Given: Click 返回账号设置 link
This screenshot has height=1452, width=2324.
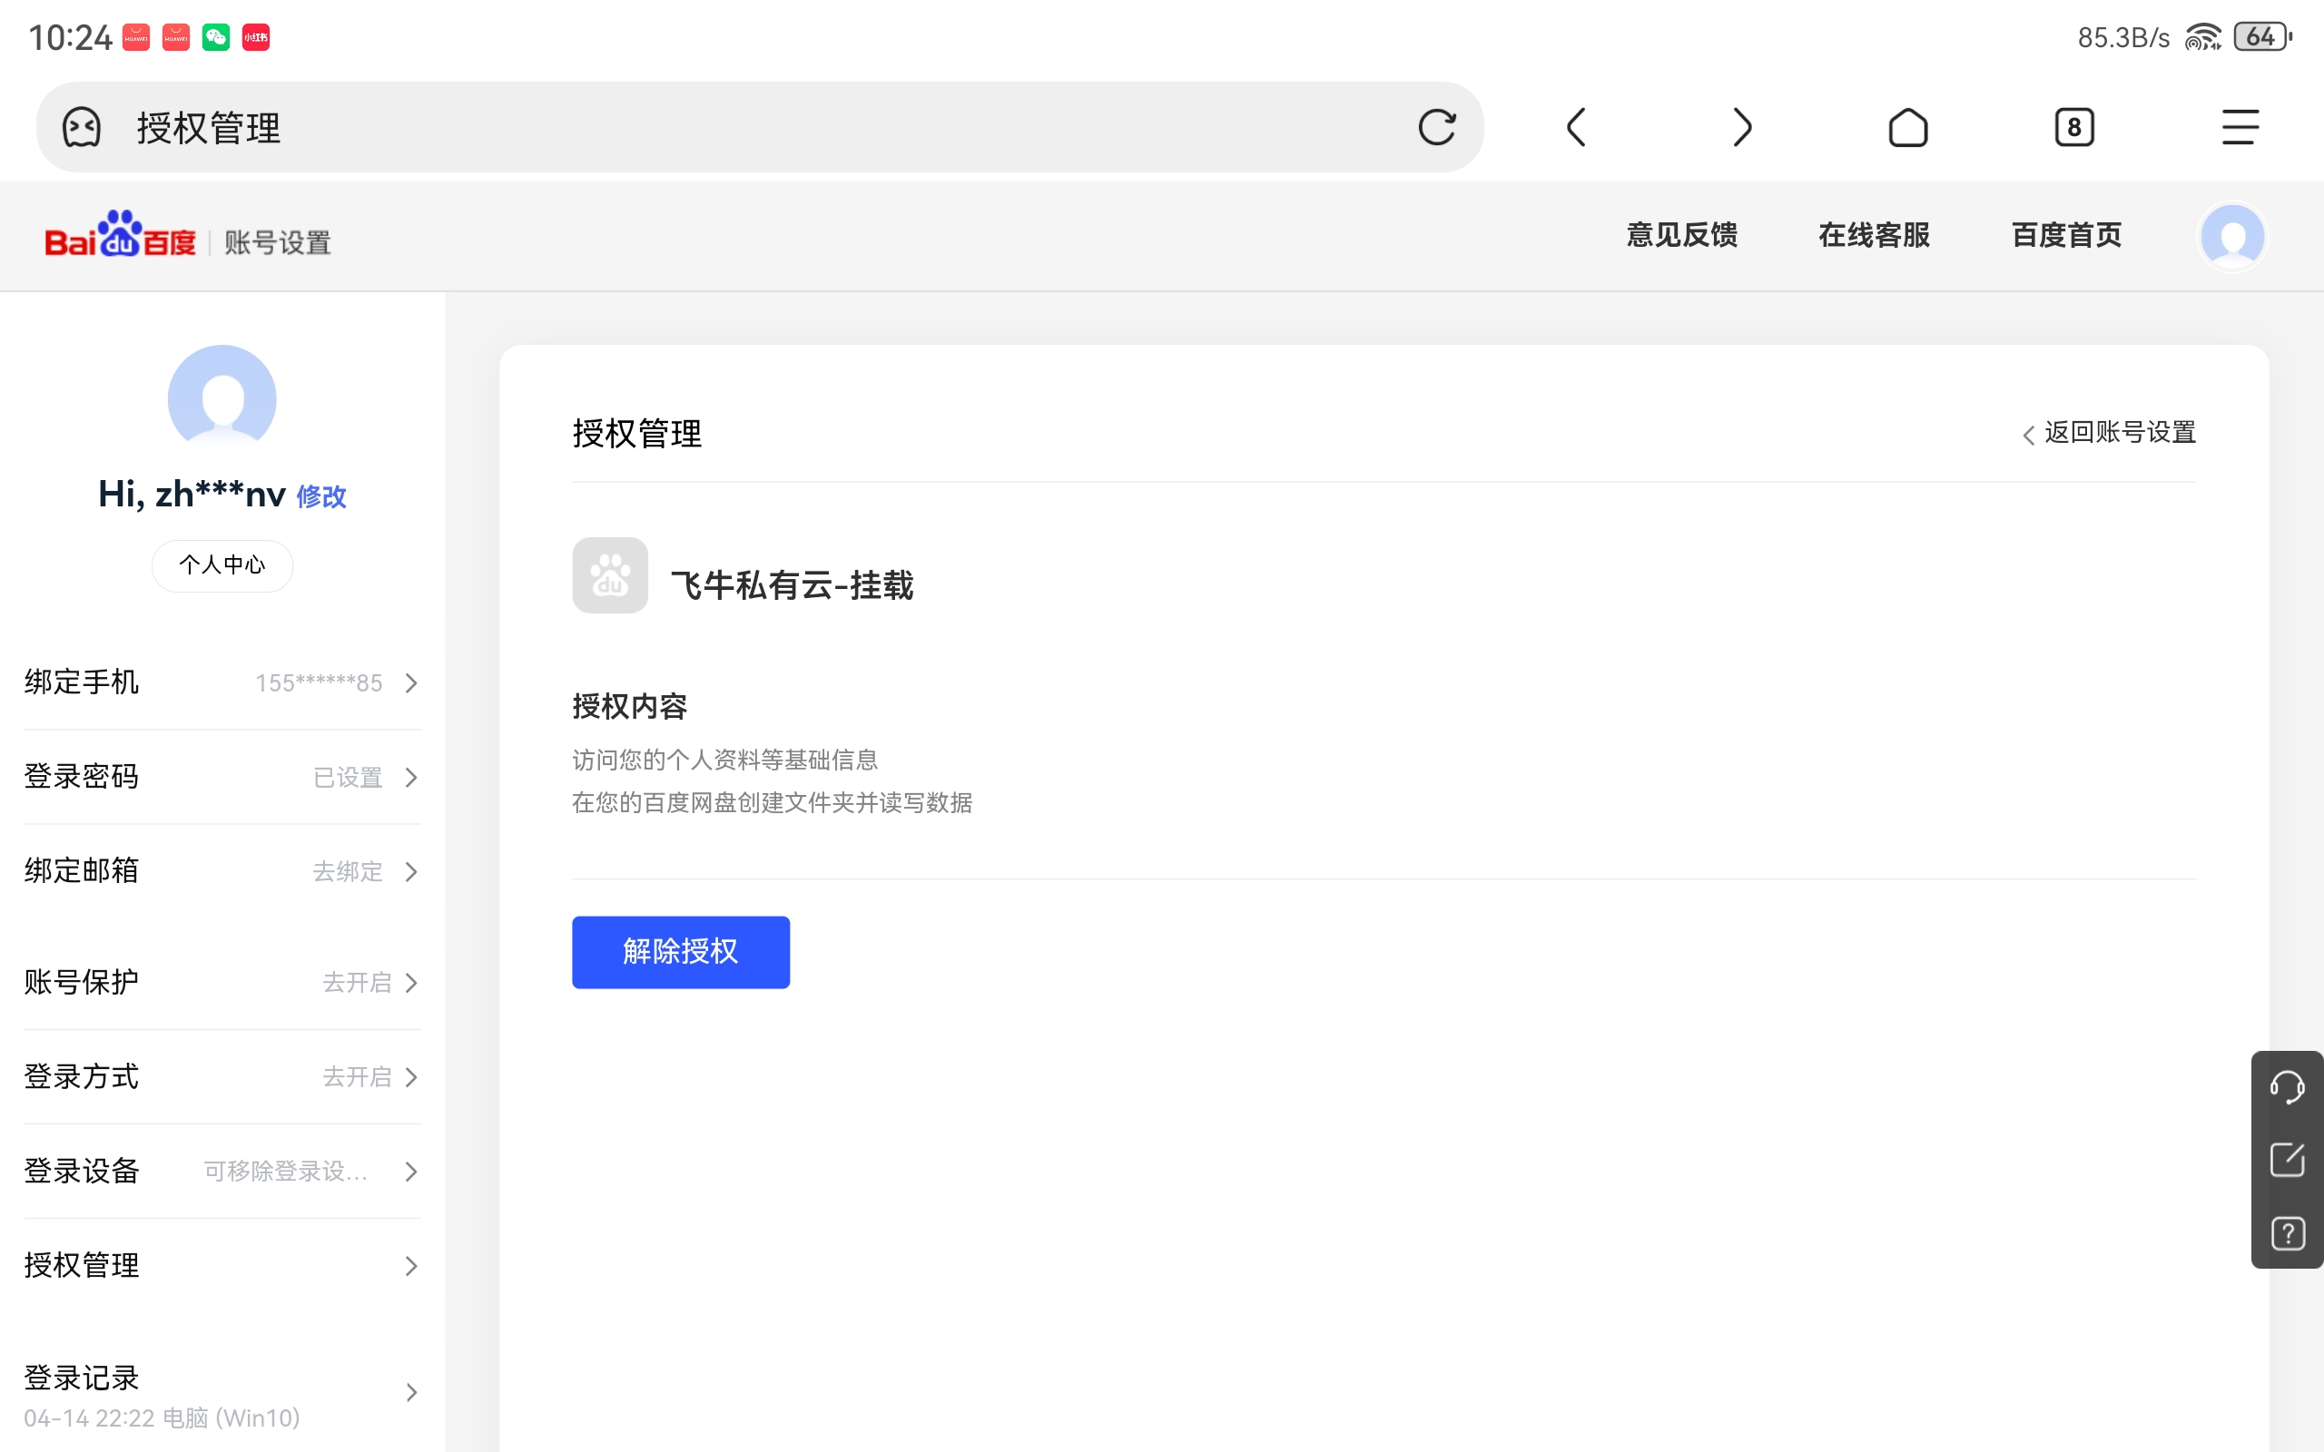Looking at the screenshot, I should pyautogui.click(x=2110, y=432).
